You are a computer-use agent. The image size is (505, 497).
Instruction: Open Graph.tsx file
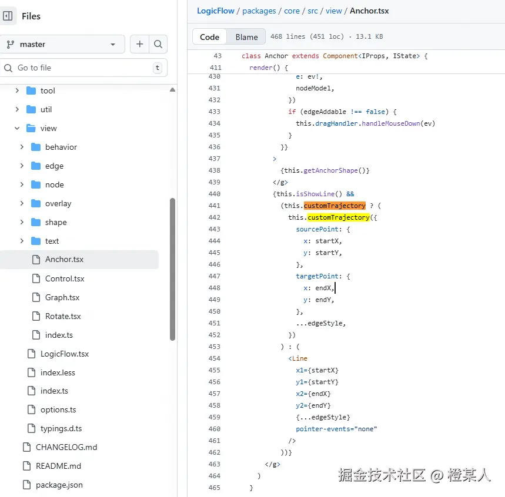point(62,297)
